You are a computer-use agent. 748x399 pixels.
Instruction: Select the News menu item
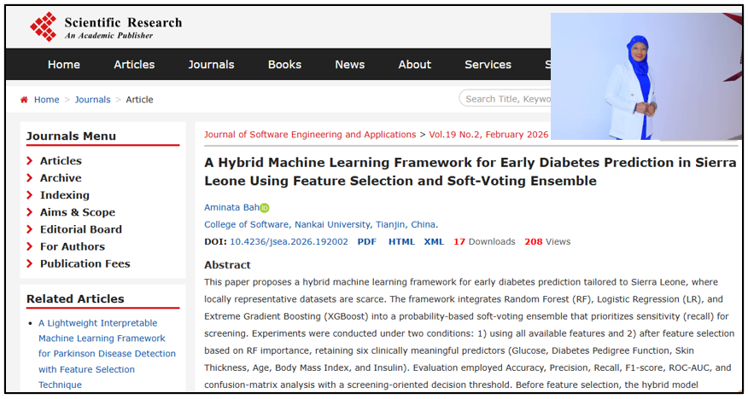pos(349,65)
